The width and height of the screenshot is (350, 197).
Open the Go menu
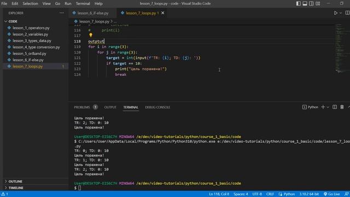[57, 4]
